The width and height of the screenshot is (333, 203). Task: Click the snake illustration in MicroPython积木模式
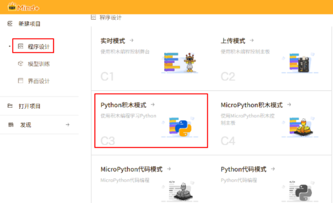(x=303, y=127)
